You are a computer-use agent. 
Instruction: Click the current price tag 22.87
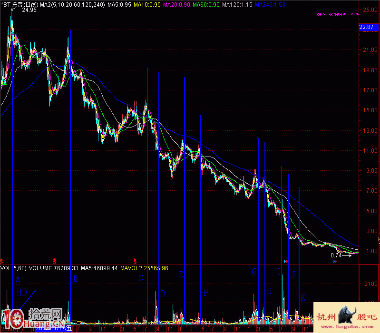point(367,28)
